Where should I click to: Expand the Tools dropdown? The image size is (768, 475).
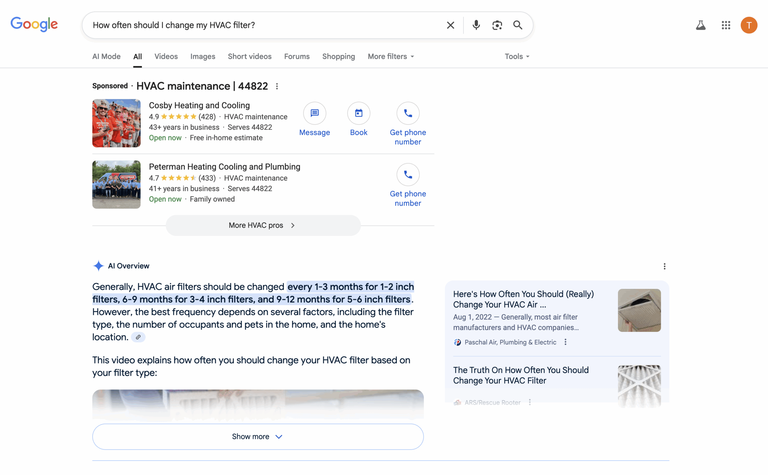coord(517,57)
